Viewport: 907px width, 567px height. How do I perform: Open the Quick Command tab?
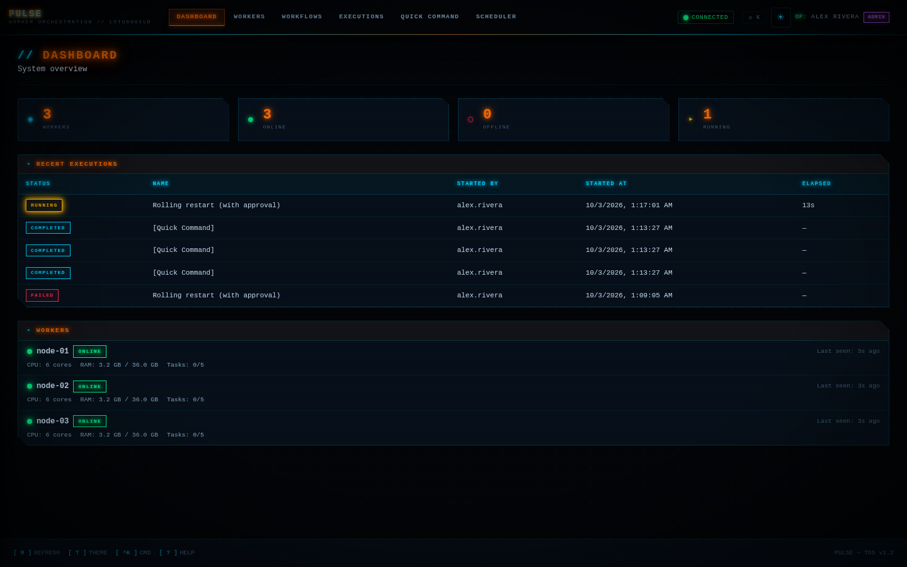[430, 17]
